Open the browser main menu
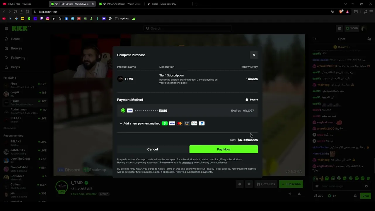Image resolution: width=375 pixels, height=211 pixels. [371, 12]
